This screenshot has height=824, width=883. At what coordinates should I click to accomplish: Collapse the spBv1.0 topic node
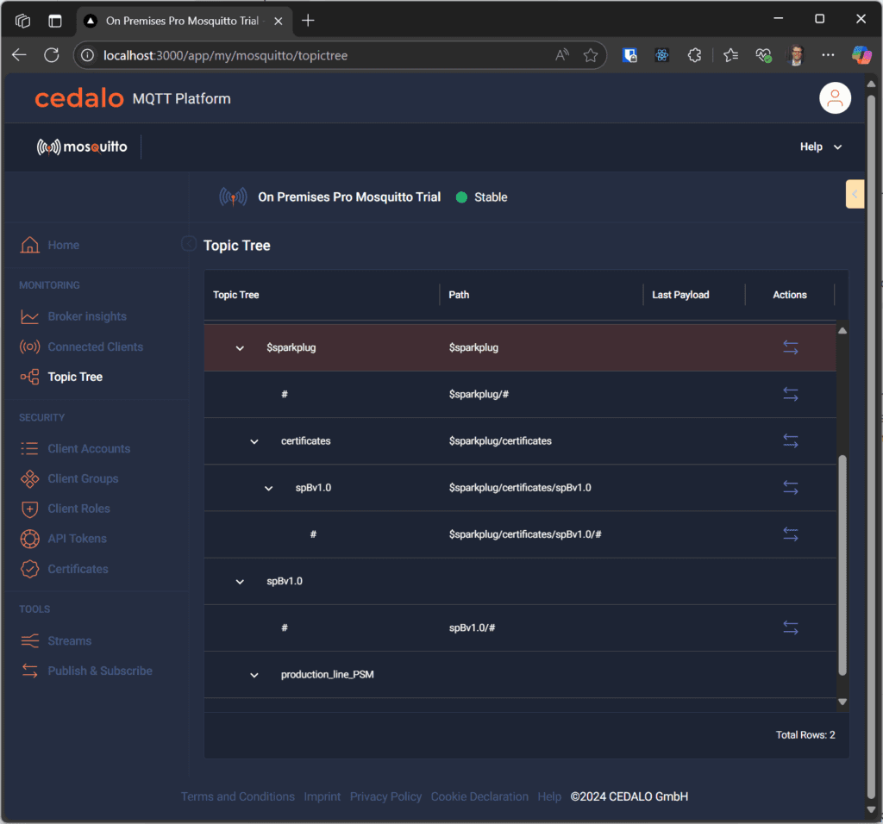(240, 581)
